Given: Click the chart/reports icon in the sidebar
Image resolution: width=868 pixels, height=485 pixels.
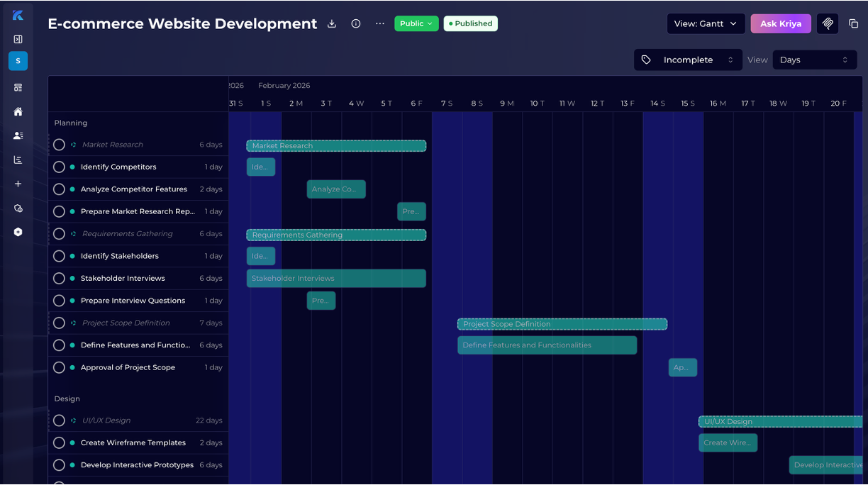Looking at the screenshot, I should click(18, 159).
